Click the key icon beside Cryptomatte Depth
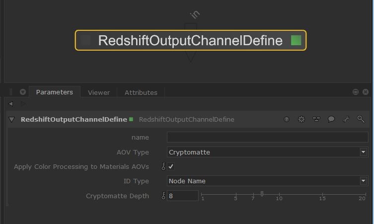This screenshot has width=374, height=224. (x=163, y=196)
